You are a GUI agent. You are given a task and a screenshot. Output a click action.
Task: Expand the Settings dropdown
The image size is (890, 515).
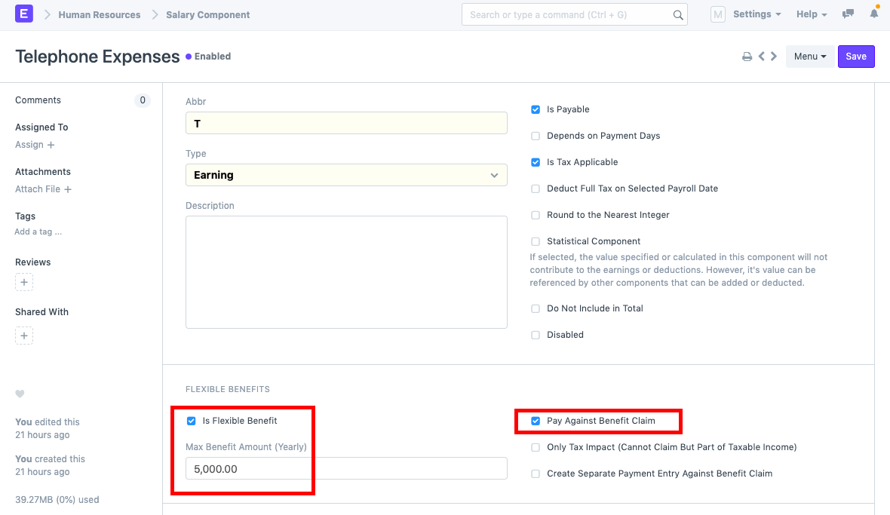coord(756,14)
